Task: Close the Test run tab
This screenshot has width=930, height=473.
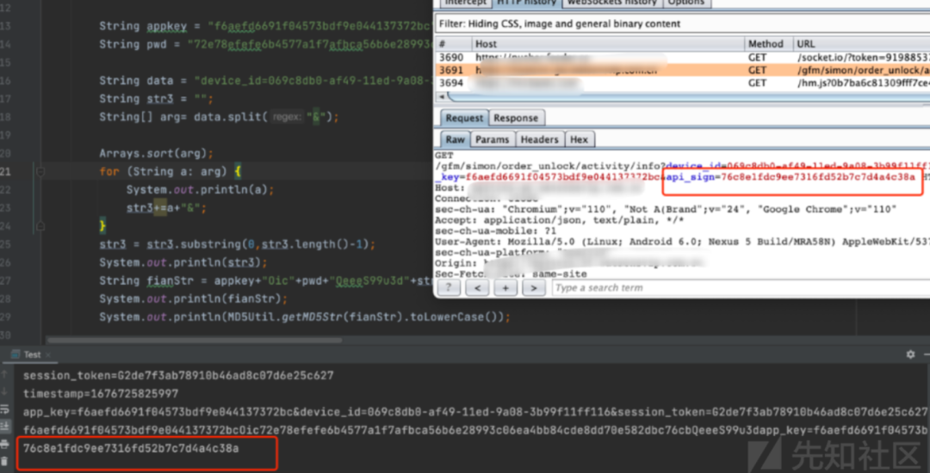Action: [x=48, y=354]
